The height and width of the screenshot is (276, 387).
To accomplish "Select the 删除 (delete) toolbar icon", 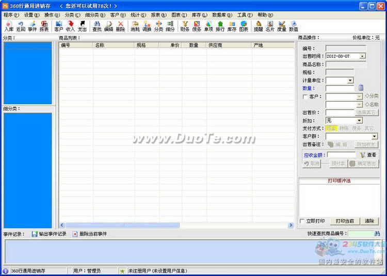I will [x=120, y=26].
